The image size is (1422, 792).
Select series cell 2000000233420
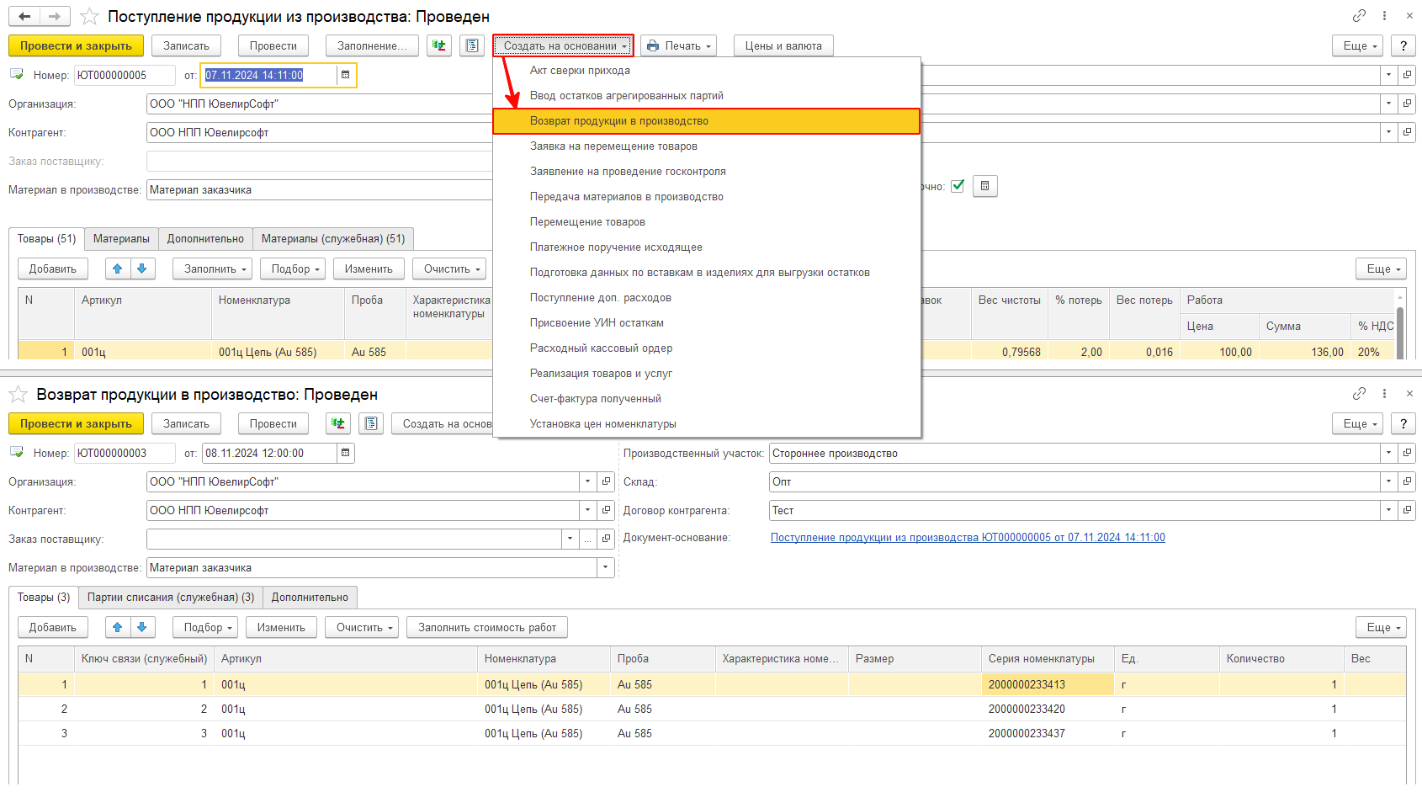click(x=1048, y=709)
